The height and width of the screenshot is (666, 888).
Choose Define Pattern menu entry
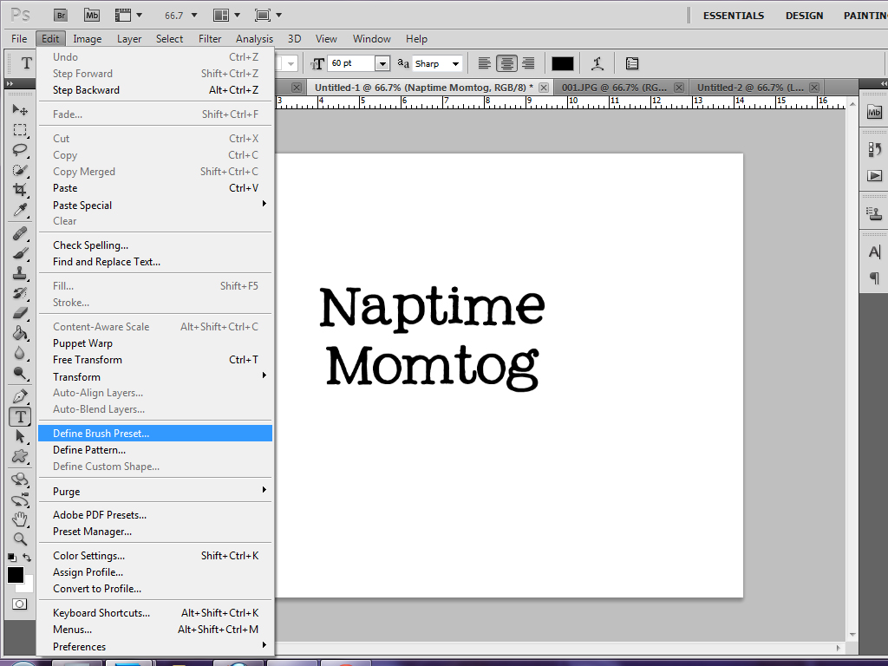click(x=156, y=450)
